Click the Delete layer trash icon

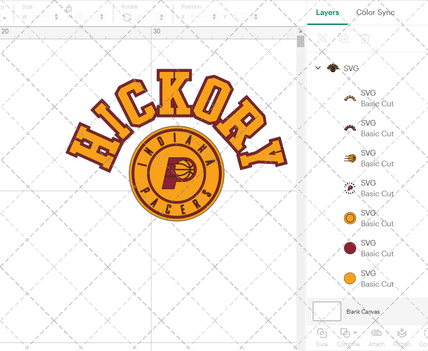pyautogui.click(x=365, y=38)
